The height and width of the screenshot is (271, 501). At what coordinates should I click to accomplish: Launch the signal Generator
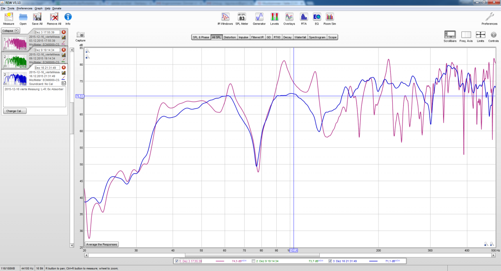[x=259, y=17]
